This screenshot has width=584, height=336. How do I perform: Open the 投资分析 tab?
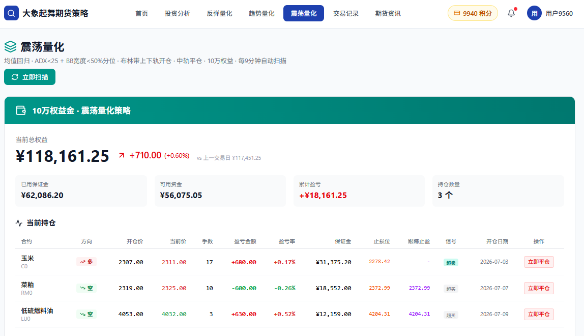pos(177,13)
